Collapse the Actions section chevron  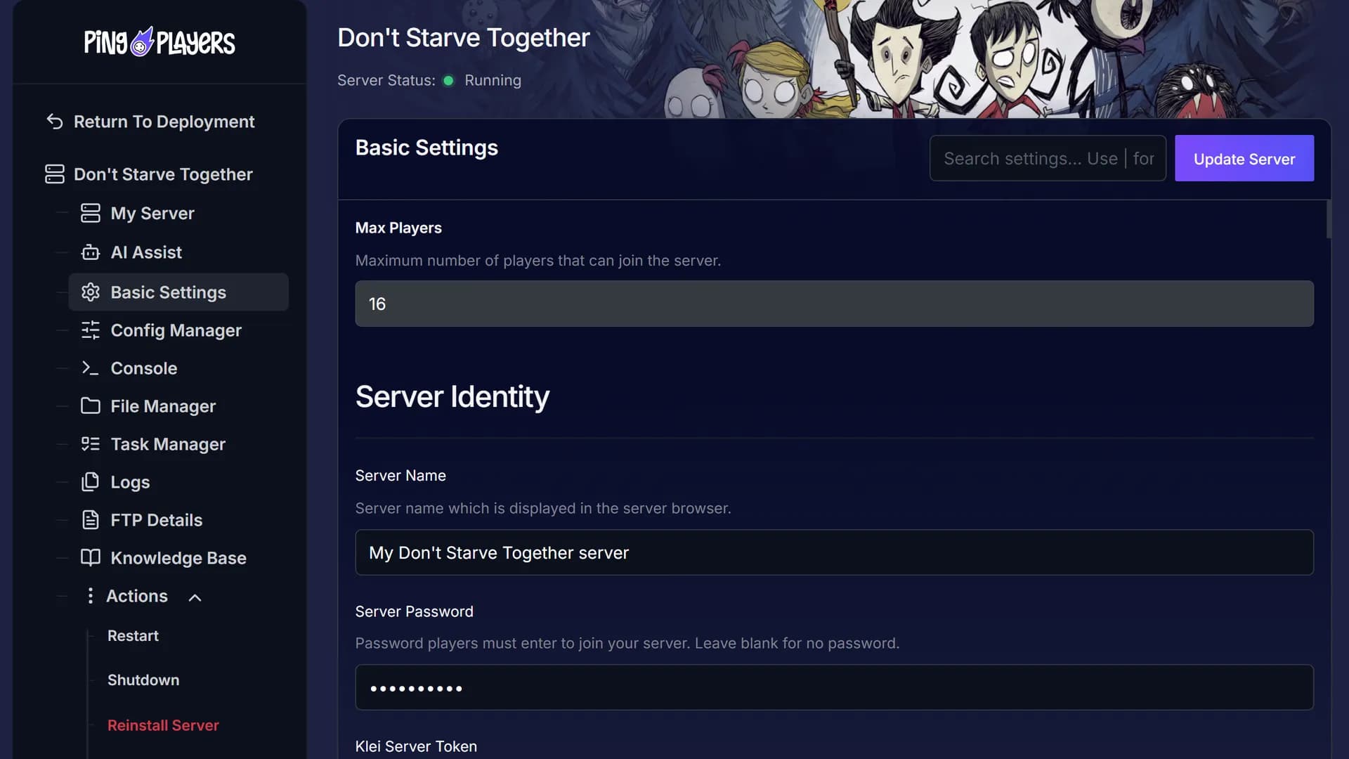(195, 597)
